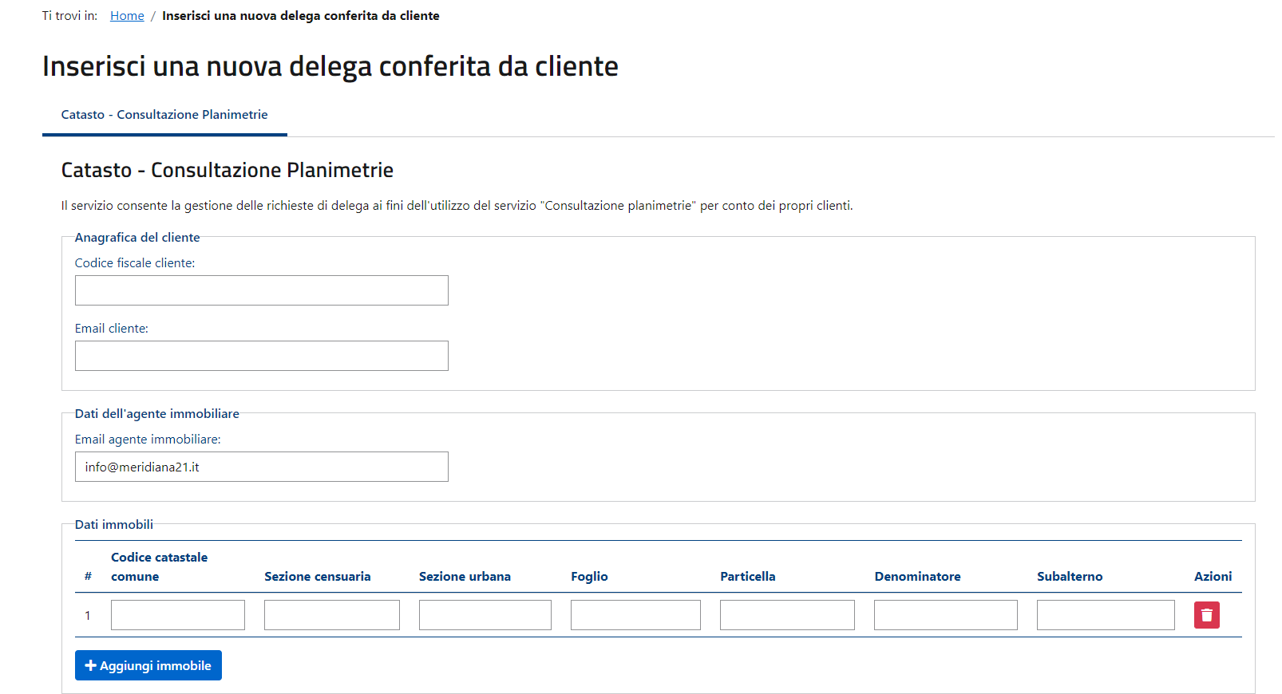Viewport: 1282px width, 694px height.
Task: Click the Denominatore input field
Action: click(x=946, y=615)
